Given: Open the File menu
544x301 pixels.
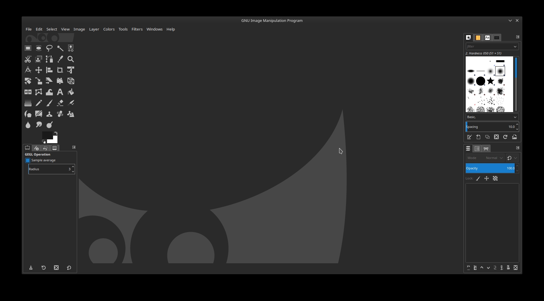Looking at the screenshot, I should (29, 29).
